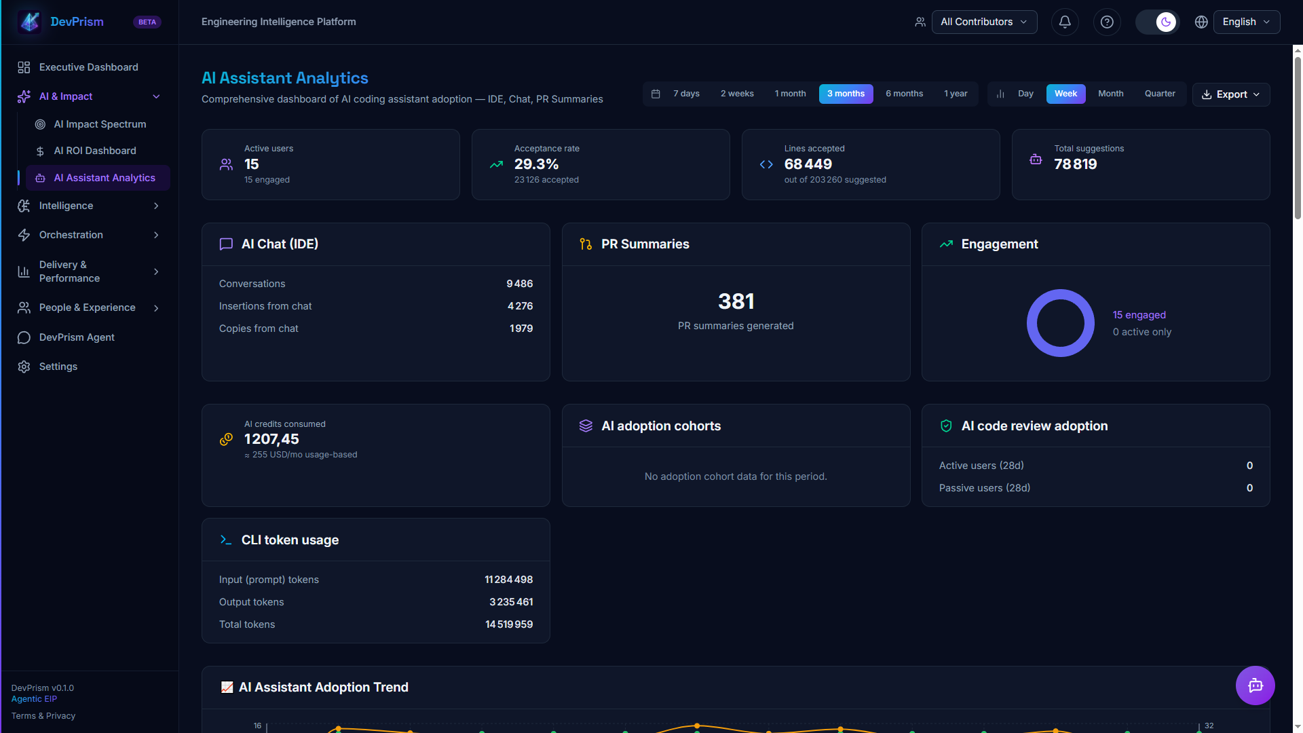Viewport: 1303px width, 733px height.
Task: Click the AI ROI Dashboard dollar icon
Action: (x=40, y=151)
